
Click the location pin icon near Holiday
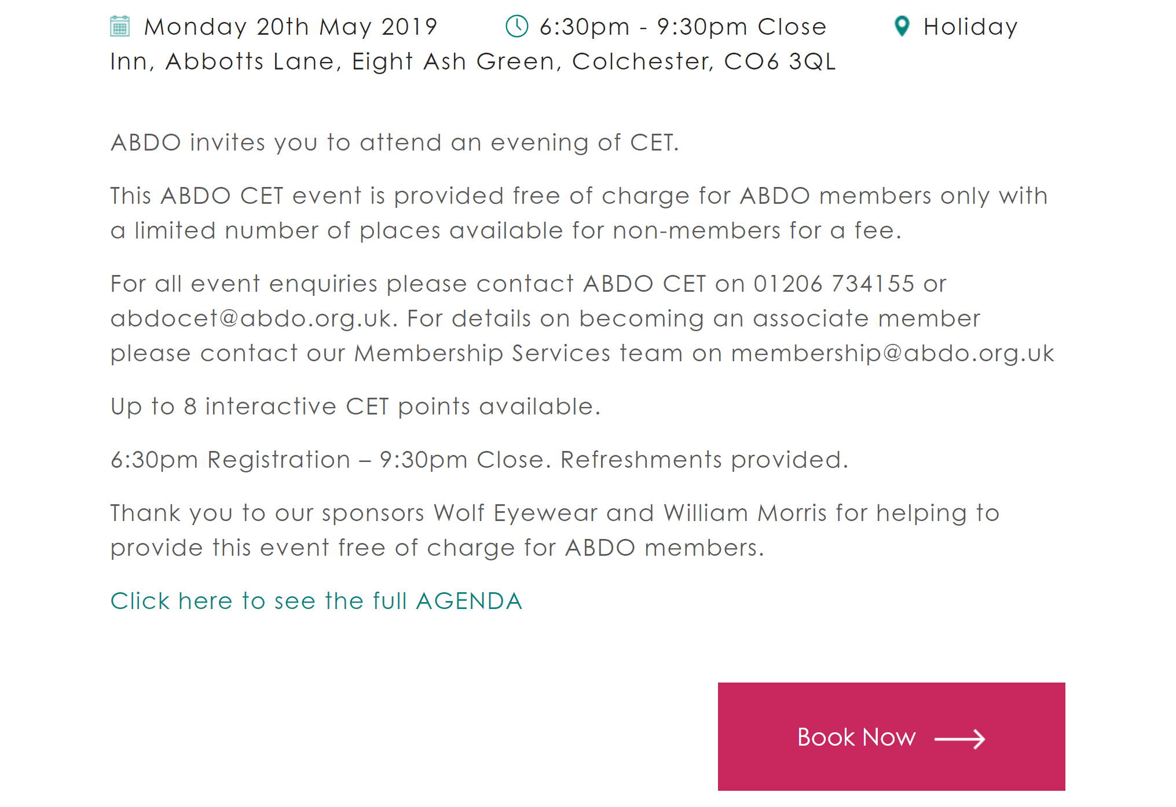(x=902, y=27)
